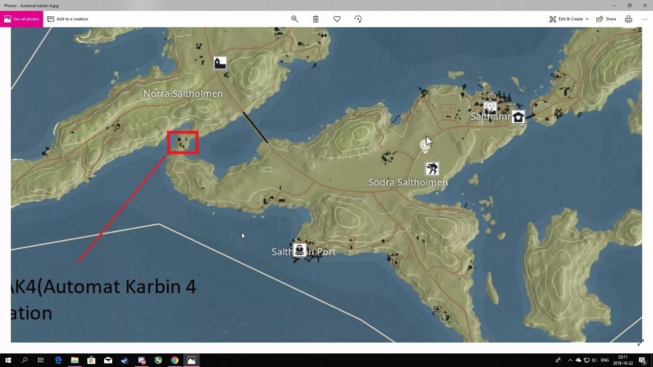Screen dimensions: 653x367
Task: Open taskbar search magnifier
Action: tap(24, 360)
